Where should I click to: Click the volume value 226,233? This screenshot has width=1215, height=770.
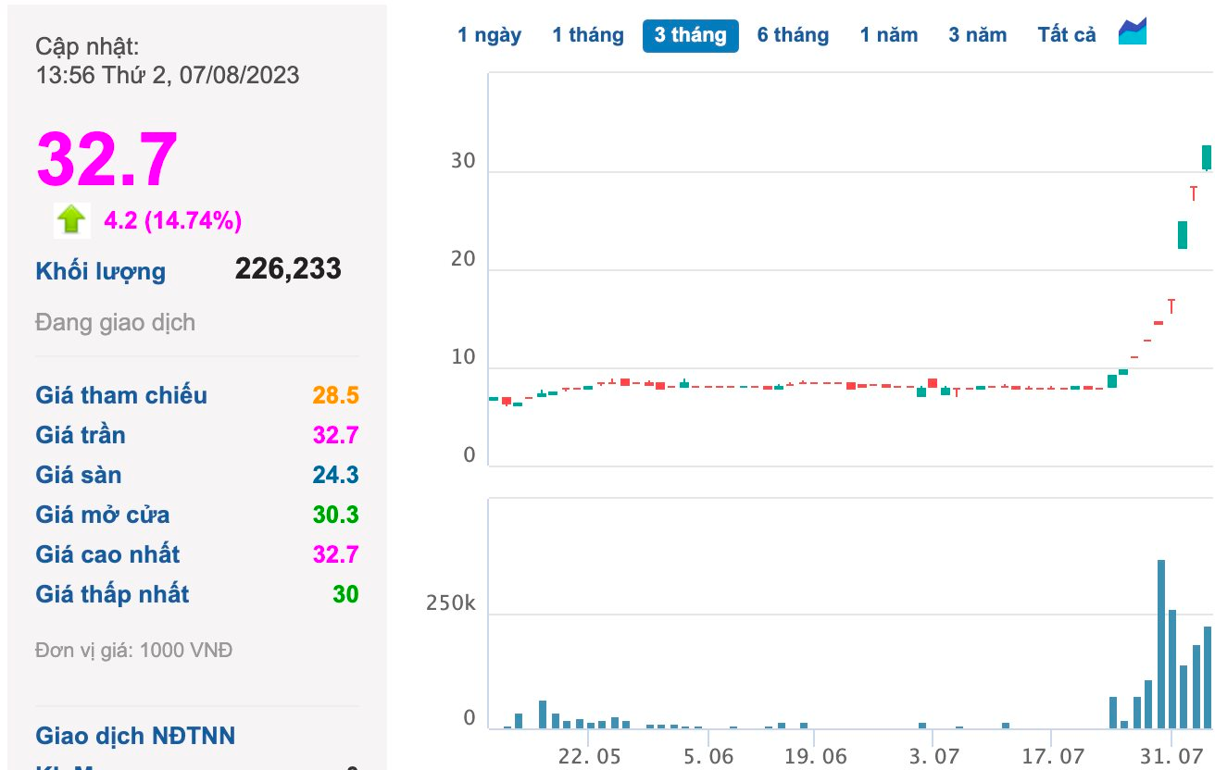[288, 269]
